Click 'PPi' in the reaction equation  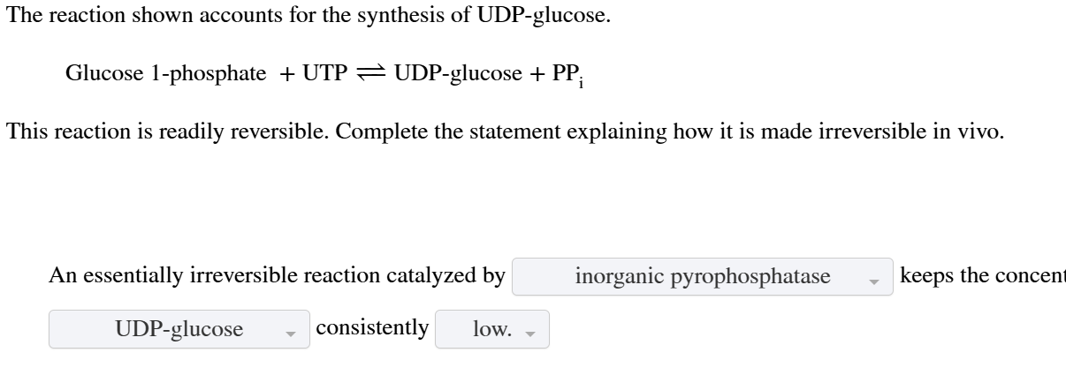(x=568, y=76)
